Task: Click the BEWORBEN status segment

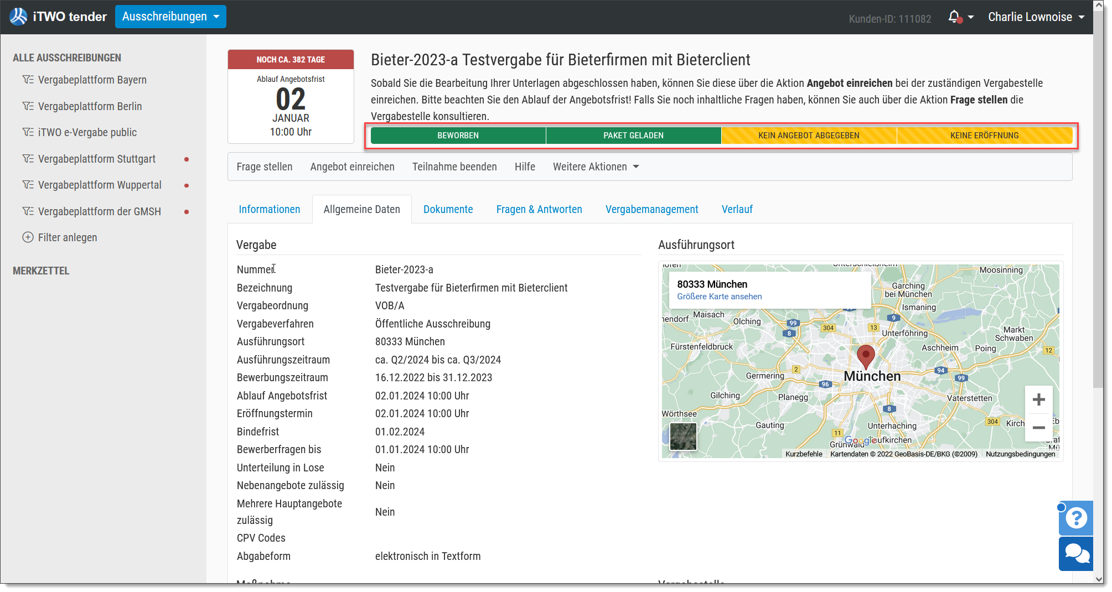Action: [x=458, y=136]
